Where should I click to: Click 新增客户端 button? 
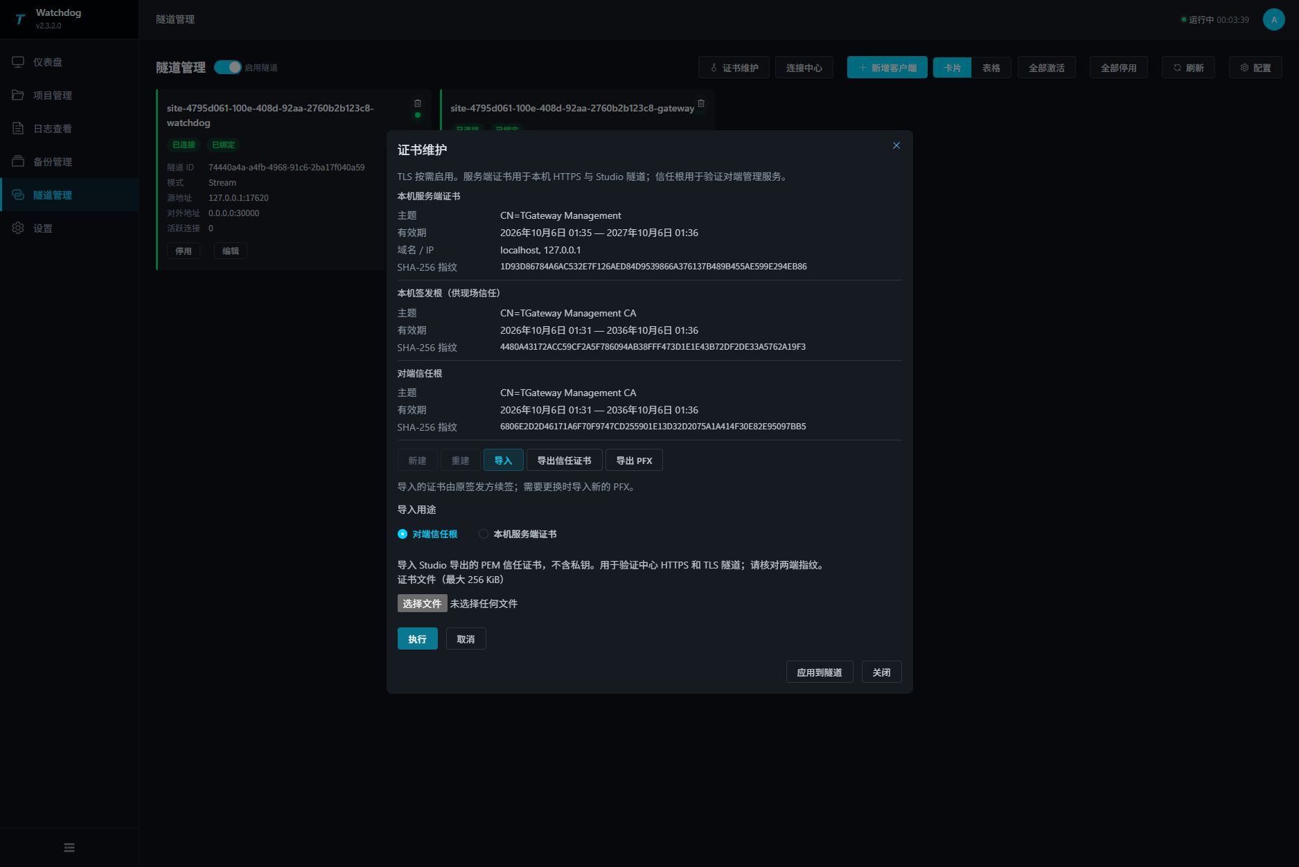(887, 68)
